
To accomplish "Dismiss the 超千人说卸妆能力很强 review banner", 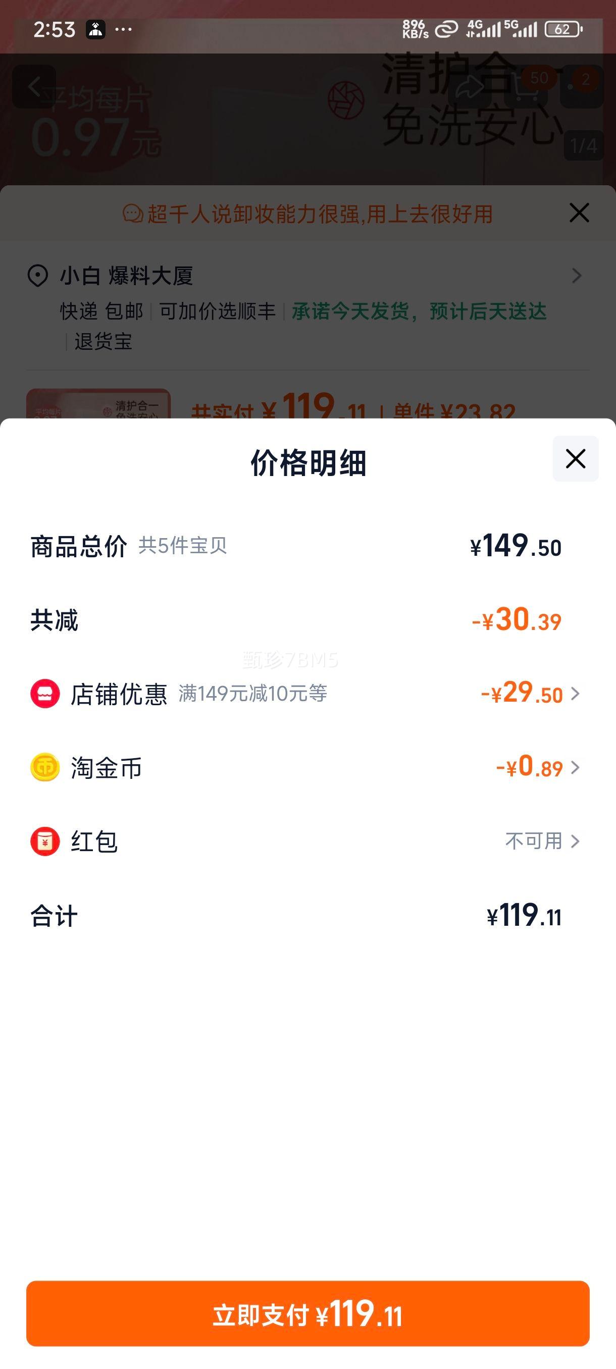I will click(x=579, y=213).
